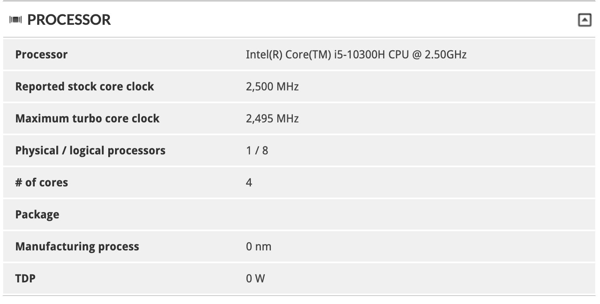The height and width of the screenshot is (304, 600).
Task: Click the Manufacturing process label
Action: (77, 246)
